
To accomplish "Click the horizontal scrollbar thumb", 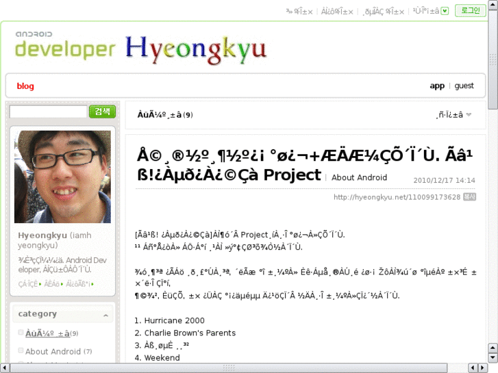I will [229, 368].
